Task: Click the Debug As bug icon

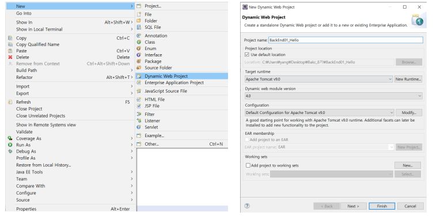Action: pos(10,151)
